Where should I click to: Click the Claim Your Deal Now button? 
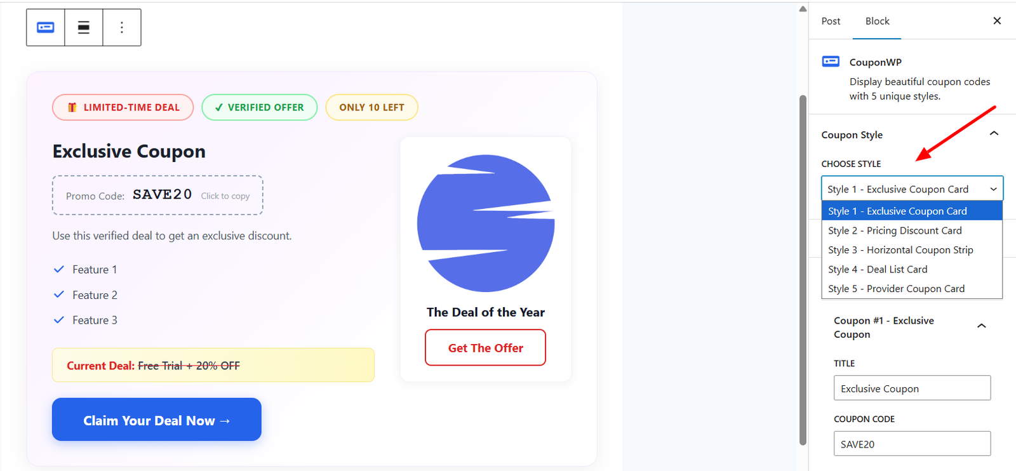point(156,420)
